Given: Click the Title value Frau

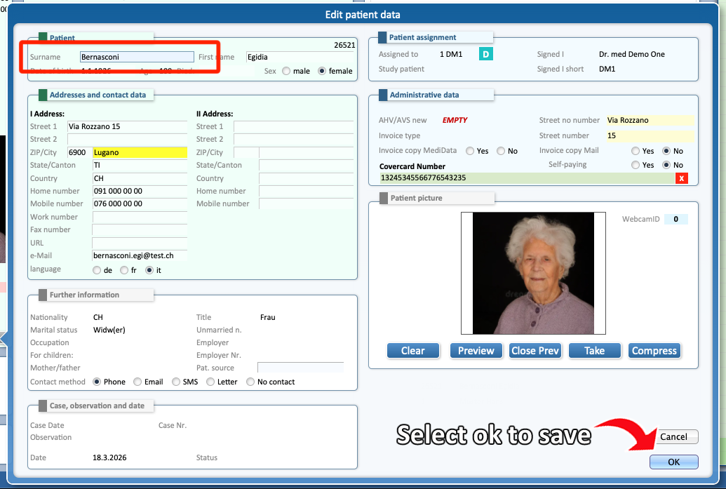Looking at the screenshot, I should click(x=268, y=317).
